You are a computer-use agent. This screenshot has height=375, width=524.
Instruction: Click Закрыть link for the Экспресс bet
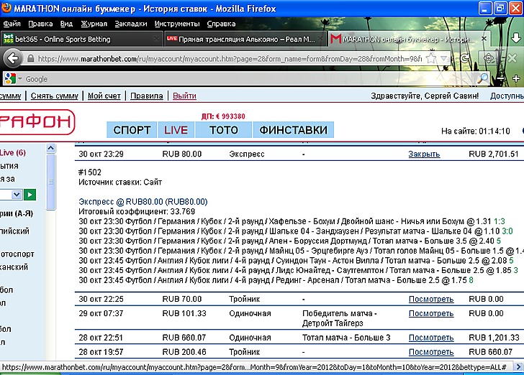424,154
